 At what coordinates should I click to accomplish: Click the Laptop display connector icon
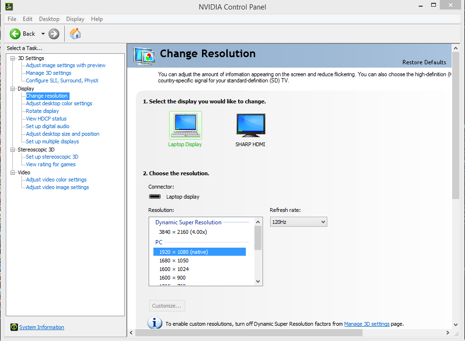pyautogui.click(x=154, y=197)
